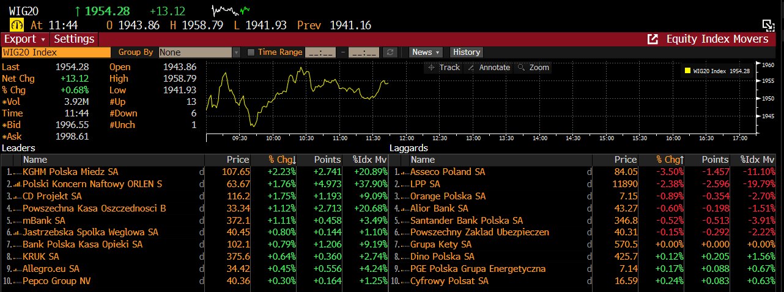Select Asseco Poland SA in Laggards
The width and height of the screenshot is (784, 292).
click(448, 172)
